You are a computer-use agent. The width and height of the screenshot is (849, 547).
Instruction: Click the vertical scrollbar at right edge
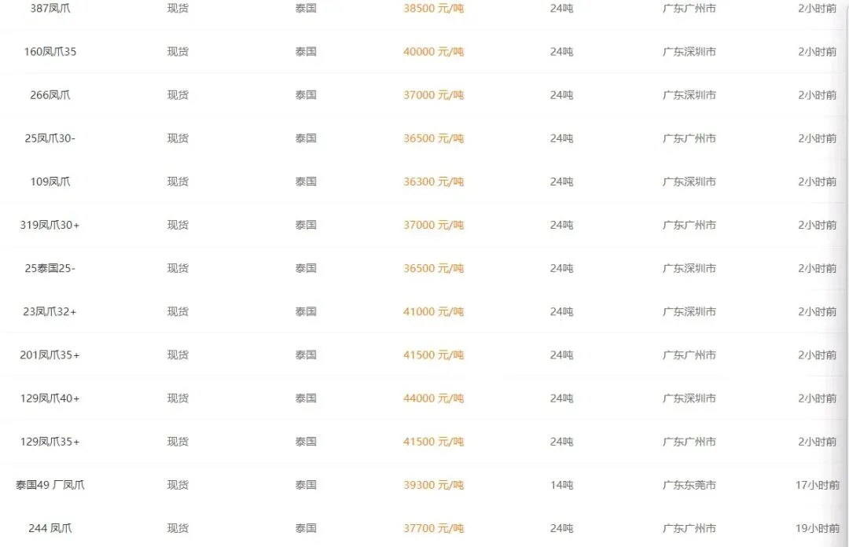[846, 273]
